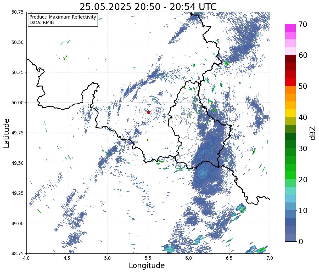The height and width of the screenshot is (272, 319).
Task: Click the latitude tick label '48.75'
Action: coord(18,253)
